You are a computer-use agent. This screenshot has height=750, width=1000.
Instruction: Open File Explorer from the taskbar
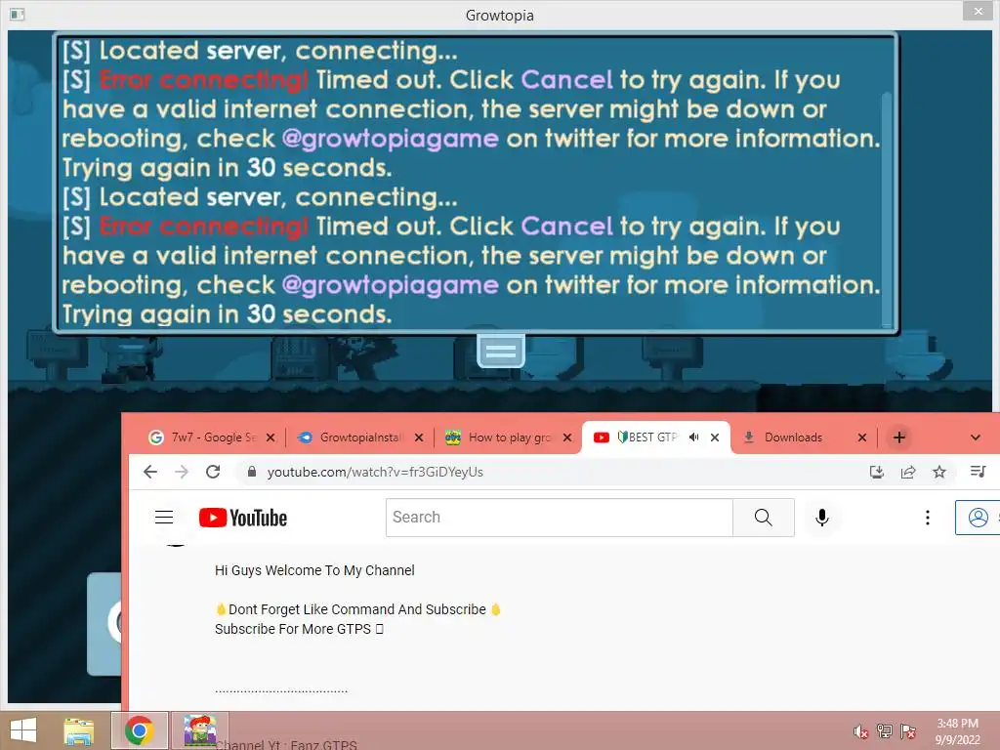[78, 730]
